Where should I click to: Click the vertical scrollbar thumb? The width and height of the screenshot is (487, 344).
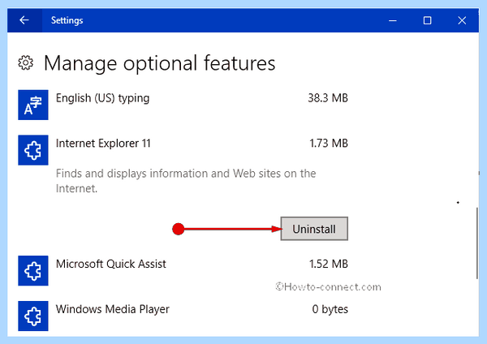coord(477,243)
